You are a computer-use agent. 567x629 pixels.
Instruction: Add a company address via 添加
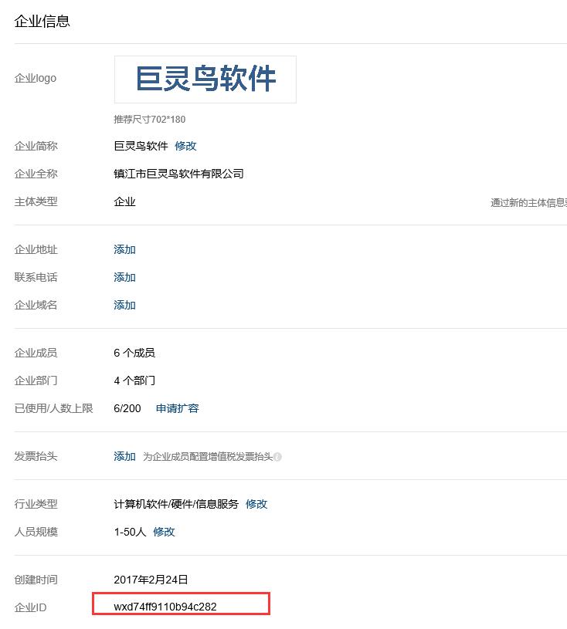click(x=124, y=249)
